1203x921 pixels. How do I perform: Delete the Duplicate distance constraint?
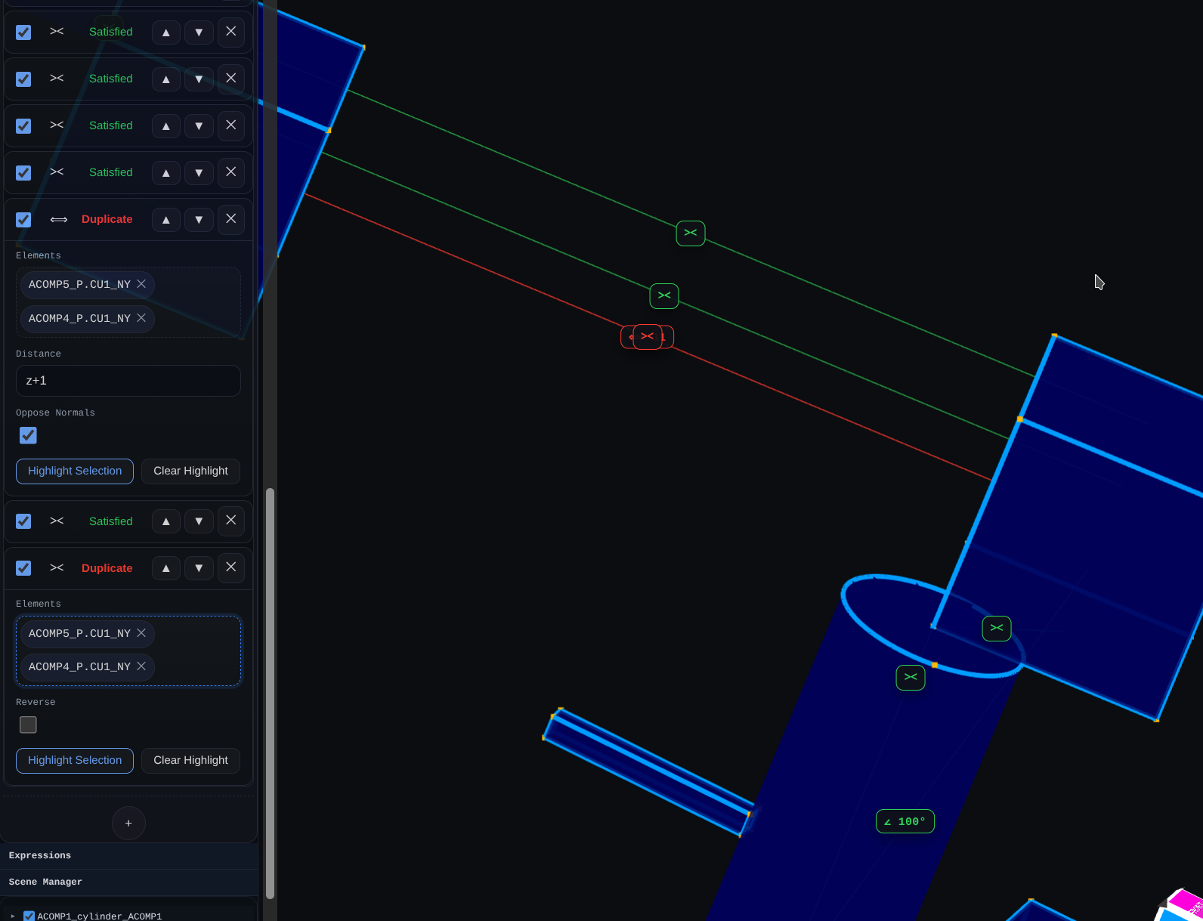point(230,219)
